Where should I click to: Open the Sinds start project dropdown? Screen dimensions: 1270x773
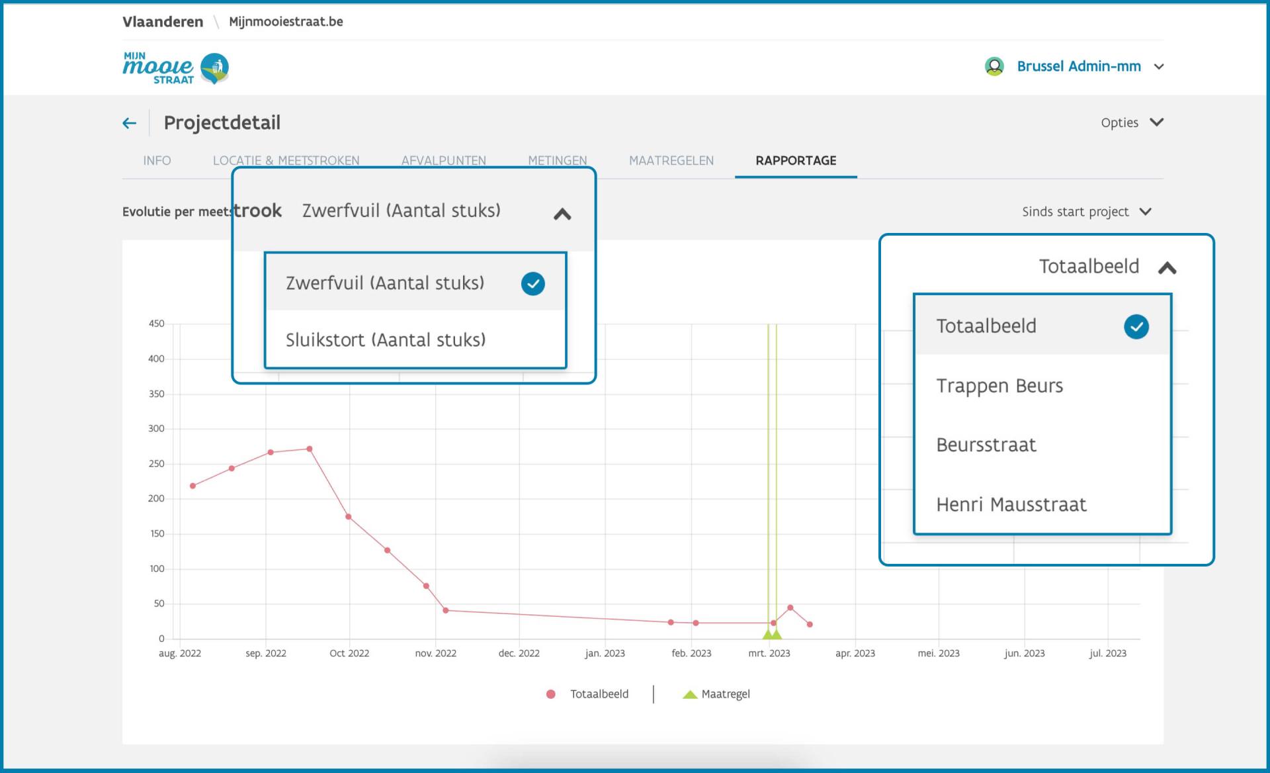pos(1087,212)
